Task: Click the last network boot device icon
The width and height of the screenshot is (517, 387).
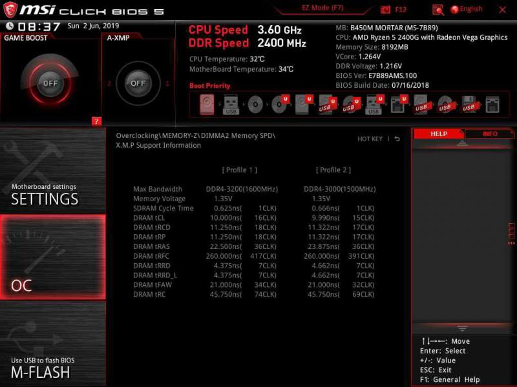Action: 492,104
